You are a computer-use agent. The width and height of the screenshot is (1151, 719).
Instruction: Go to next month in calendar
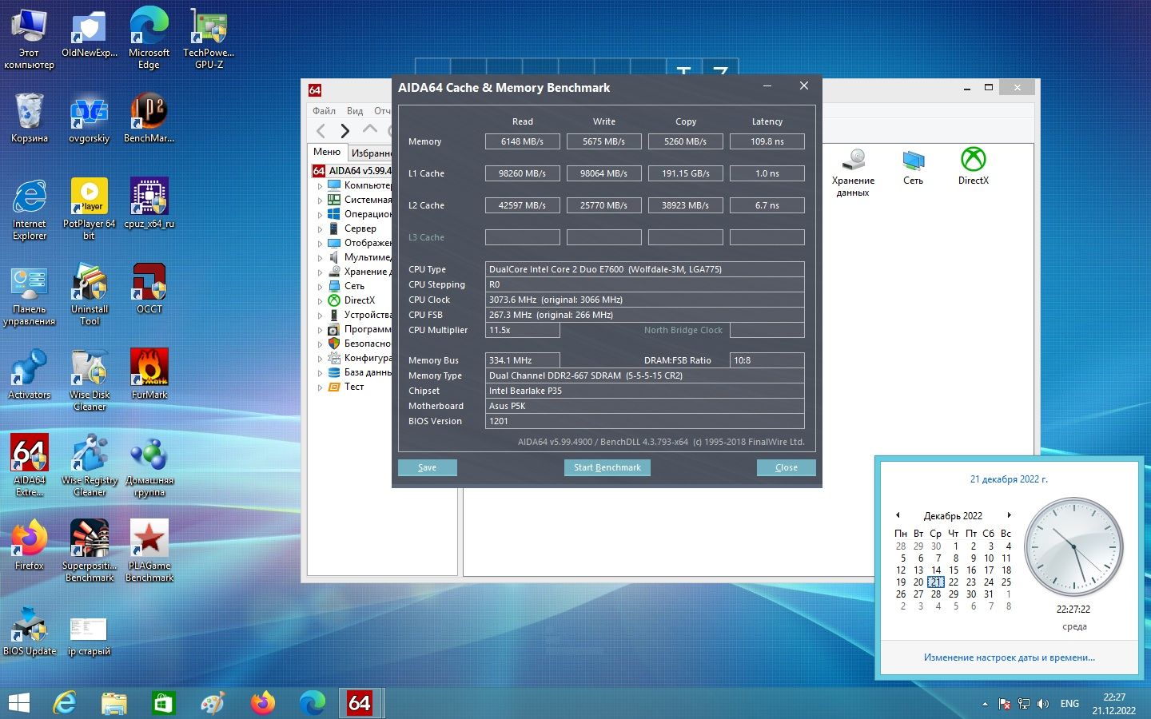[1009, 515]
